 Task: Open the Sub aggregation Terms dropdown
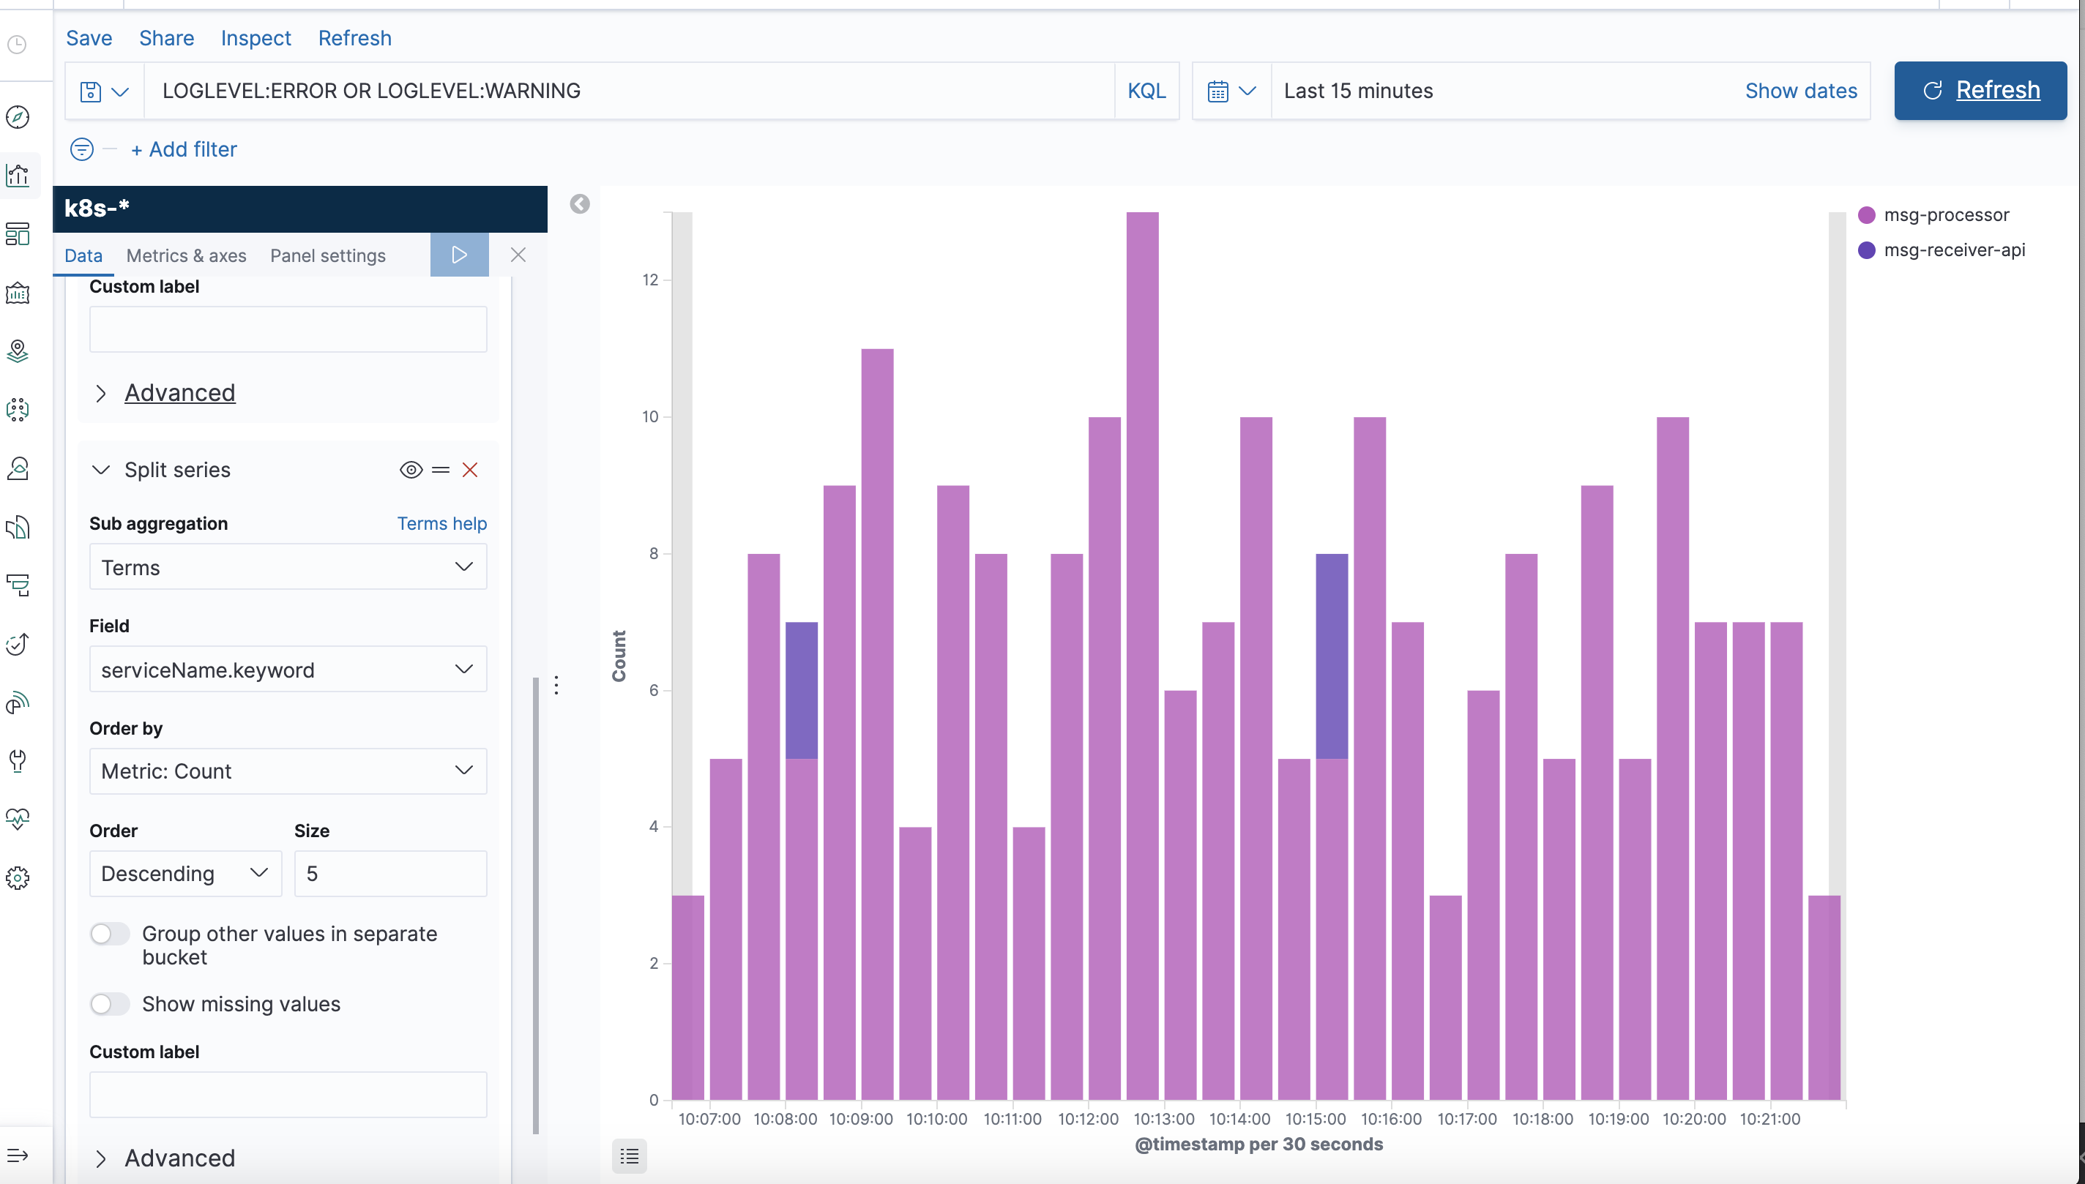click(288, 567)
